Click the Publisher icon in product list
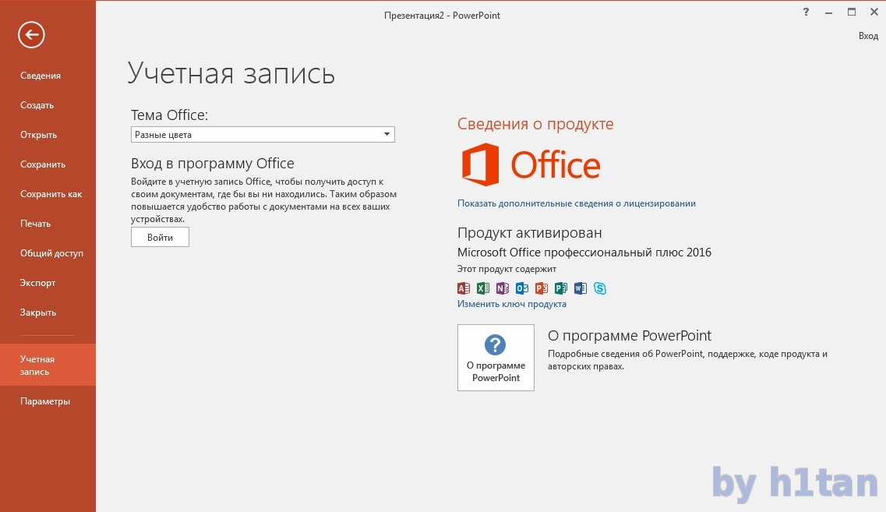Image resolution: width=886 pixels, height=512 pixels. pos(561,288)
